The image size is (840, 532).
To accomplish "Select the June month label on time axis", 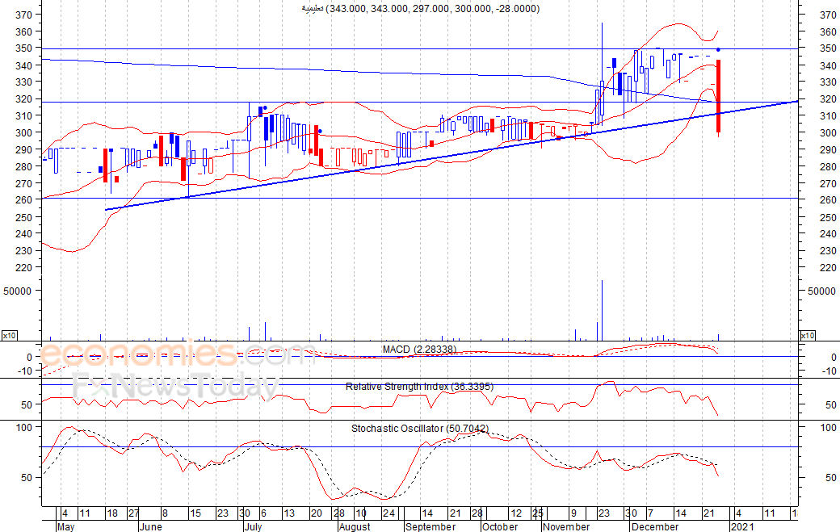I will click(x=150, y=526).
